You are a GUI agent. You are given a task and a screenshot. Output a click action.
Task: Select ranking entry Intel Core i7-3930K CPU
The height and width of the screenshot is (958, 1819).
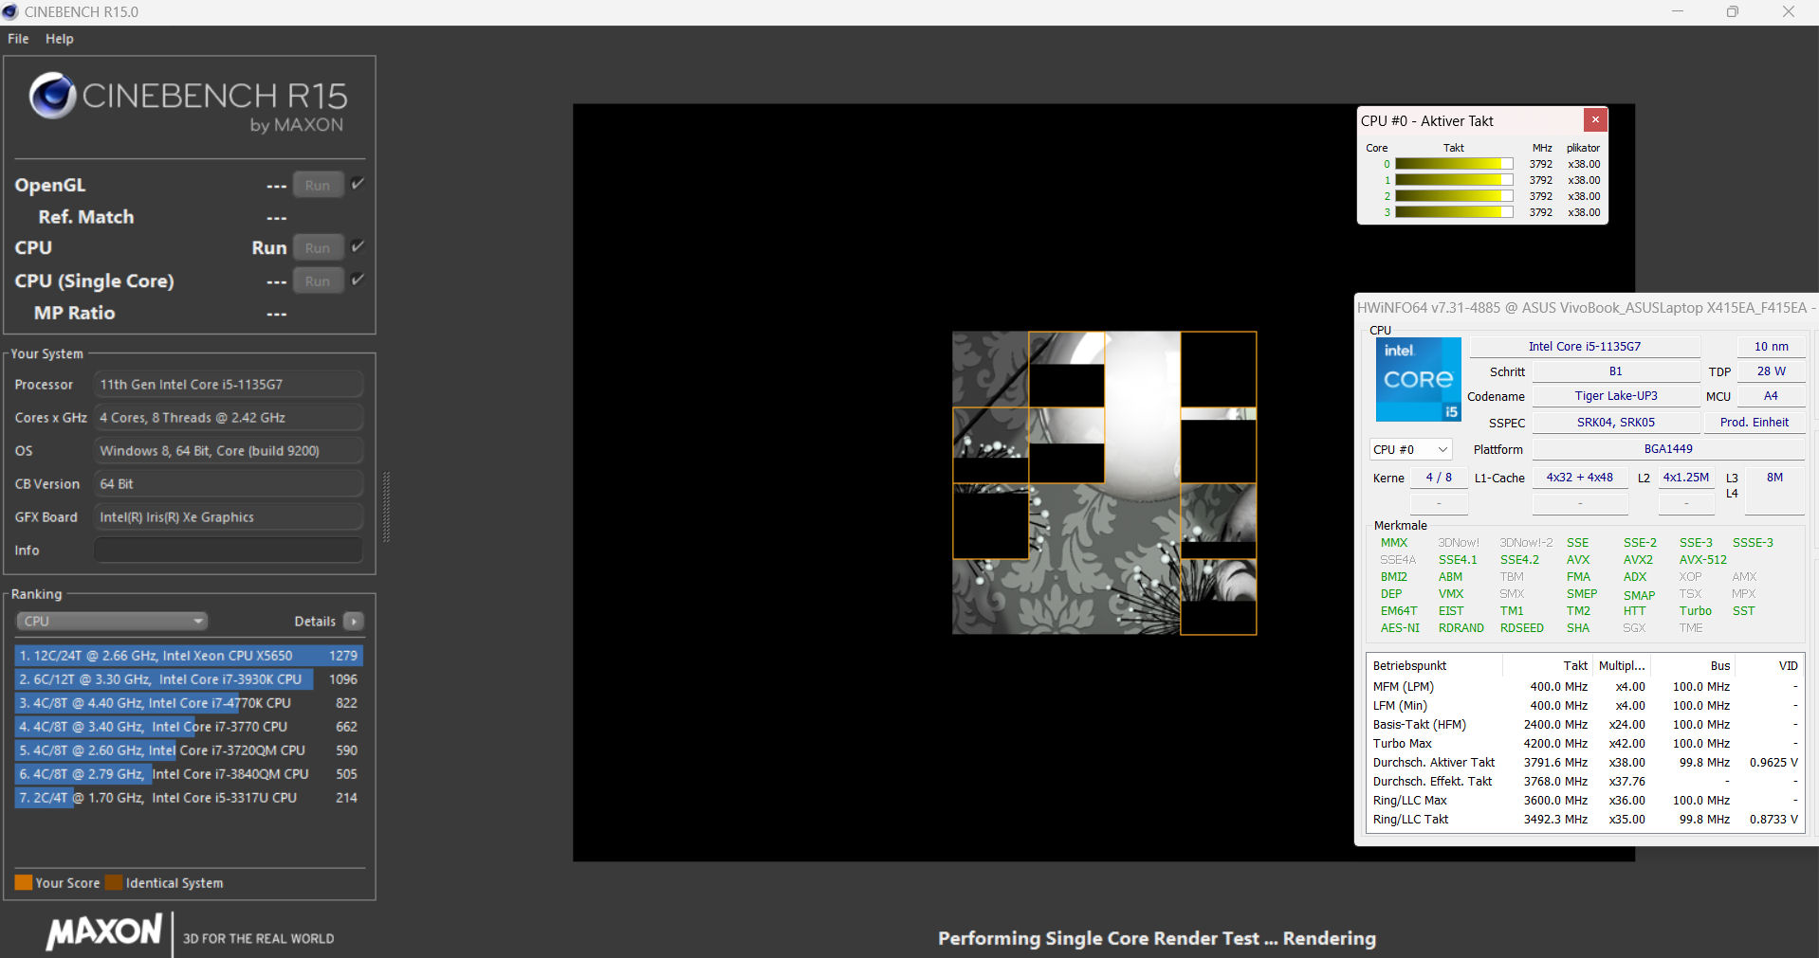tap(189, 679)
